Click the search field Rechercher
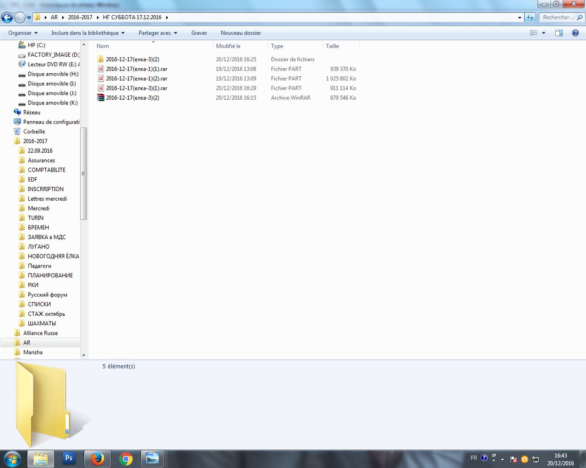The width and height of the screenshot is (586, 468). tap(558, 17)
